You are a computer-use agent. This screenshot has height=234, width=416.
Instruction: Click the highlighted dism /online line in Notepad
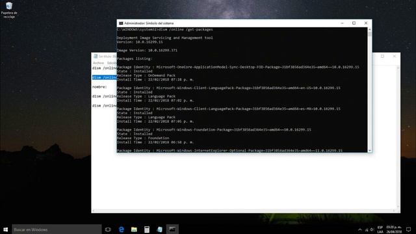[x=105, y=77]
